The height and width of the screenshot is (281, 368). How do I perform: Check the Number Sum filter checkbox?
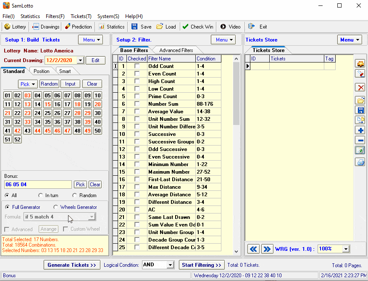(x=137, y=104)
